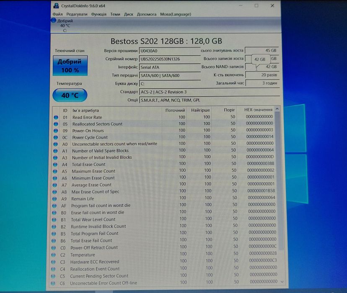Click the ID column header
The image size is (347, 293).
tap(65, 111)
